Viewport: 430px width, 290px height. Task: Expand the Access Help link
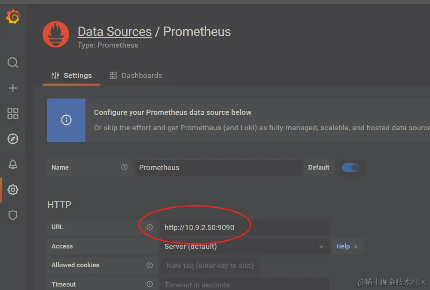point(347,246)
